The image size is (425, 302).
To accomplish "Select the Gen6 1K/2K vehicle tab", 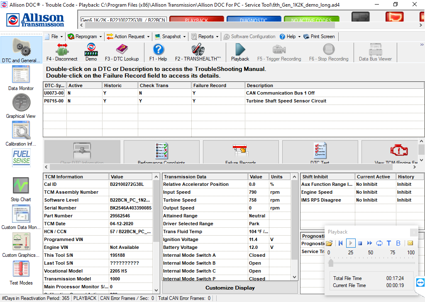I will click(x=123, y=19).
